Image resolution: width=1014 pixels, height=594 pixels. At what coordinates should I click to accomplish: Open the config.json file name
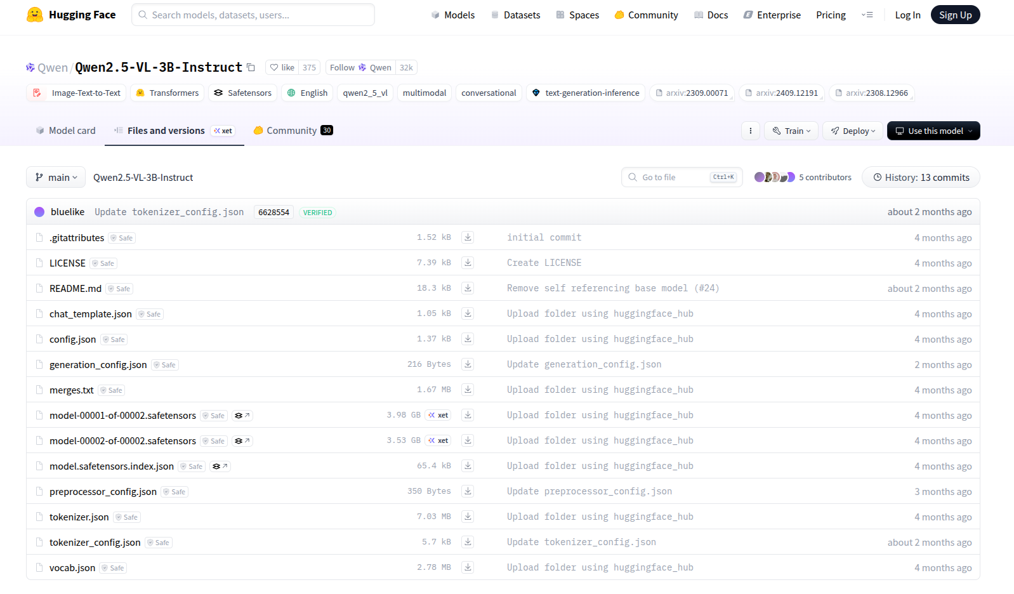73,339
